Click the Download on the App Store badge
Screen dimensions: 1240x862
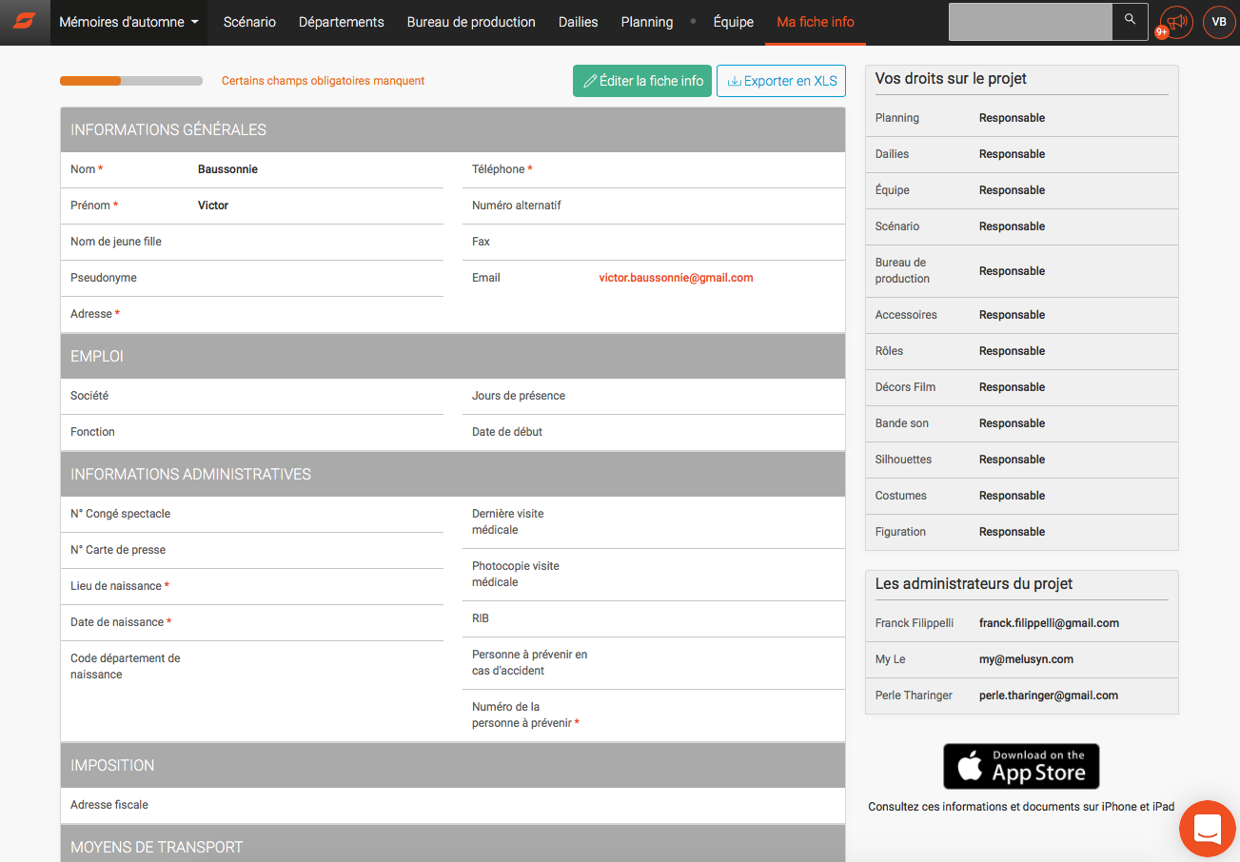point(1021,766)
